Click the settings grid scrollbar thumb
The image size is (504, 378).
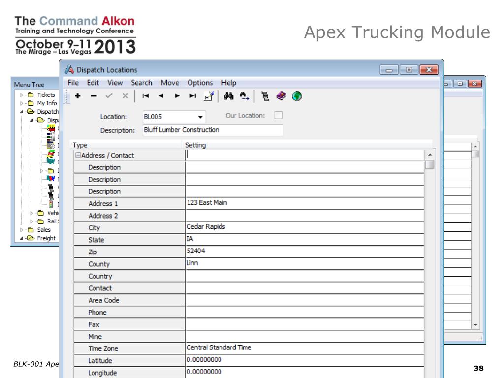point(430,164)
